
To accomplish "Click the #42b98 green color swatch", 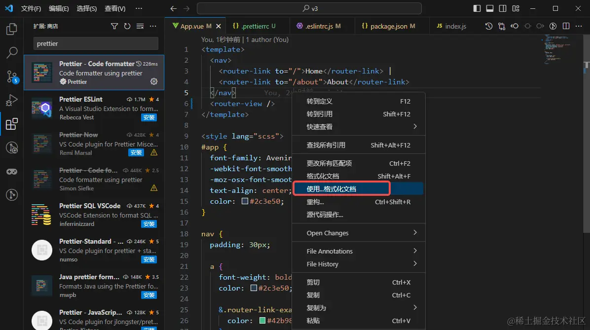I will (262, 321).
